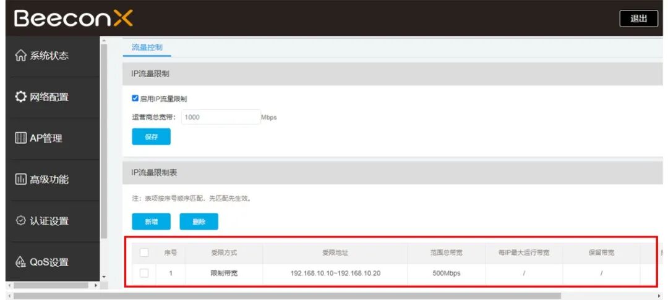Click the bottom horizontal page scrollbar thumb
668x300 pixels.
pyautogui.click(x=288, y=295)
